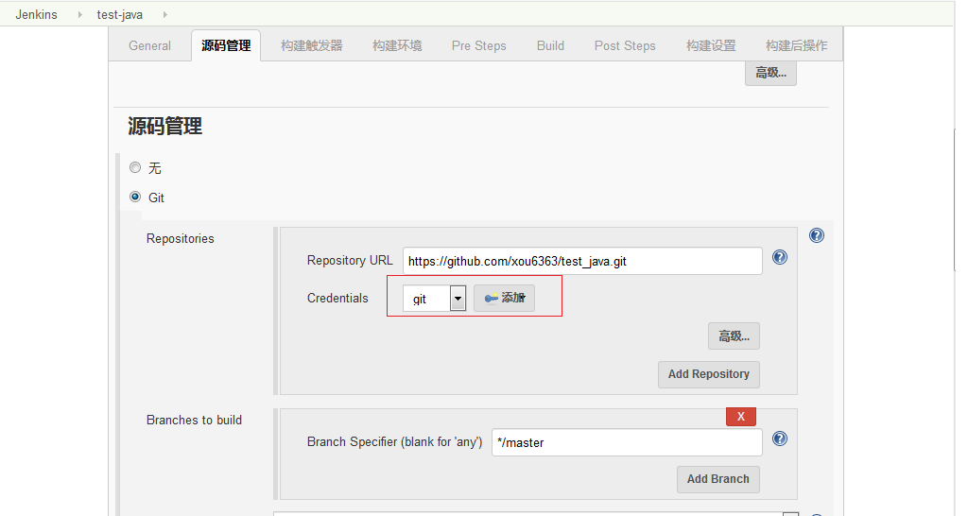Switch to the 构建后操作 tab
The image size is (968, 516).
pyautogui.click(x=796, y=45)
